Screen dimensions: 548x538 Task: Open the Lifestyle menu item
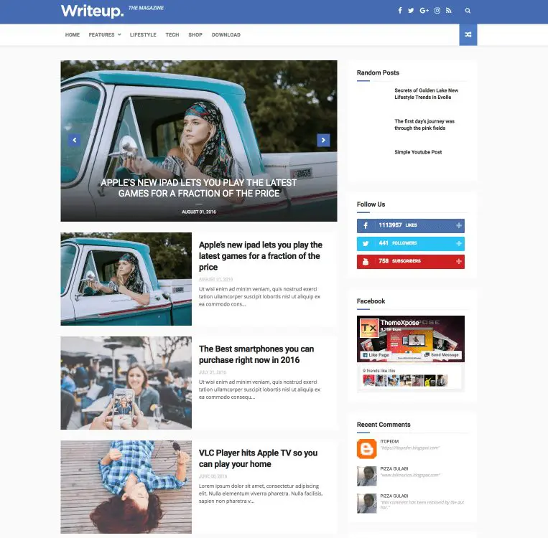point(143,35)
